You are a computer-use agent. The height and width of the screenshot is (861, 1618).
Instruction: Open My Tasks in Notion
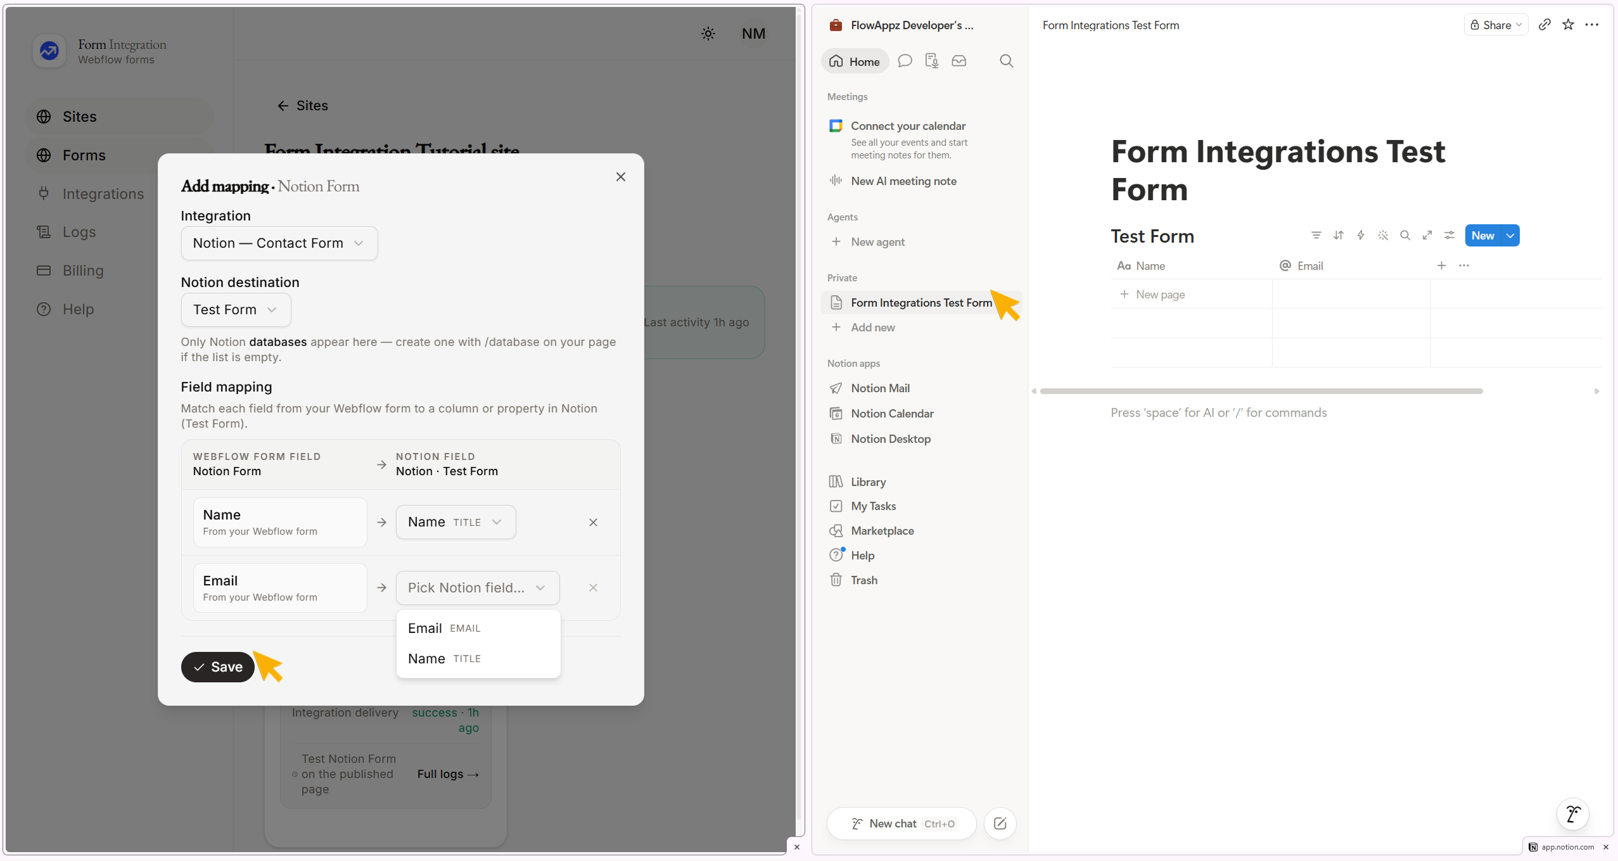(921, 506)
